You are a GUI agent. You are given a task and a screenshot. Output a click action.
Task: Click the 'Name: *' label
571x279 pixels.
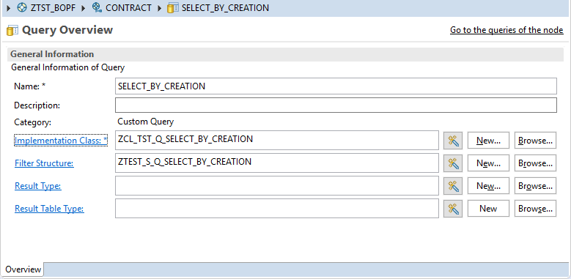coord(31,86)
